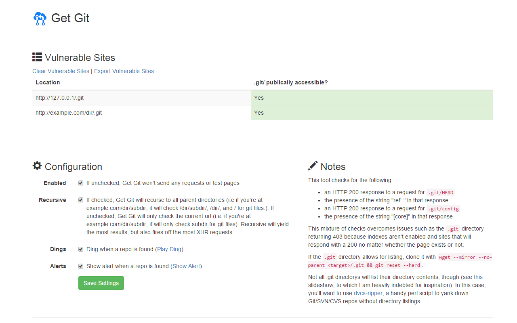This screenshot has height=323, width=517.
Task: Open the dvcs-ripper link
Action: click(x=368, y=293)
